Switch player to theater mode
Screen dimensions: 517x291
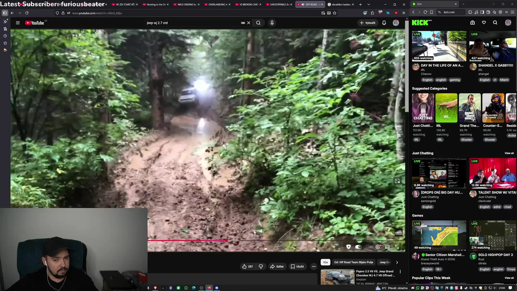point(387,247)
